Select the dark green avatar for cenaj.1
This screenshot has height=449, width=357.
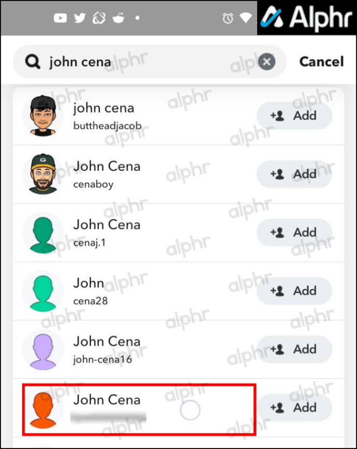(x=43, y=234)
